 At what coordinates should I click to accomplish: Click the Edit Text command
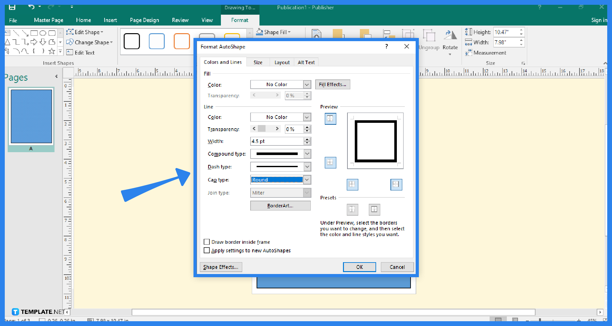(x=81, y=52)
